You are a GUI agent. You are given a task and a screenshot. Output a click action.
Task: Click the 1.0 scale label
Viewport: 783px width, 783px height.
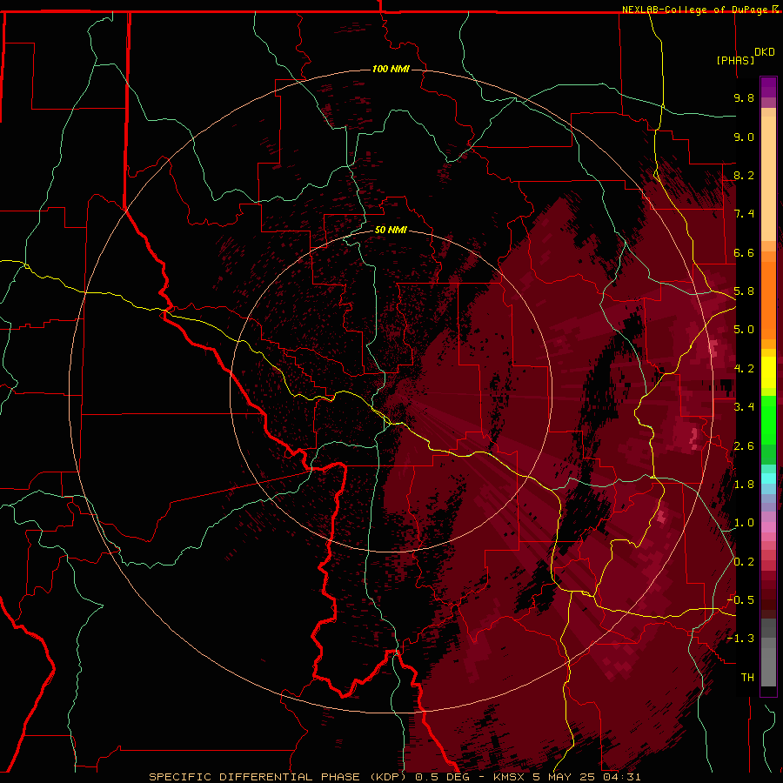744,523
